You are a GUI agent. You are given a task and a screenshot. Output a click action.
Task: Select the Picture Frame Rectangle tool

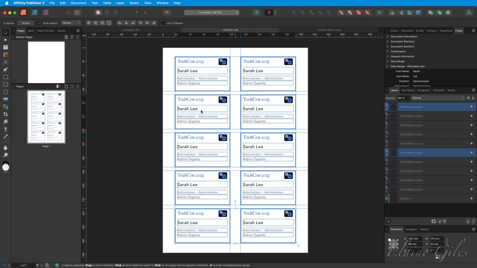(6, 85)
